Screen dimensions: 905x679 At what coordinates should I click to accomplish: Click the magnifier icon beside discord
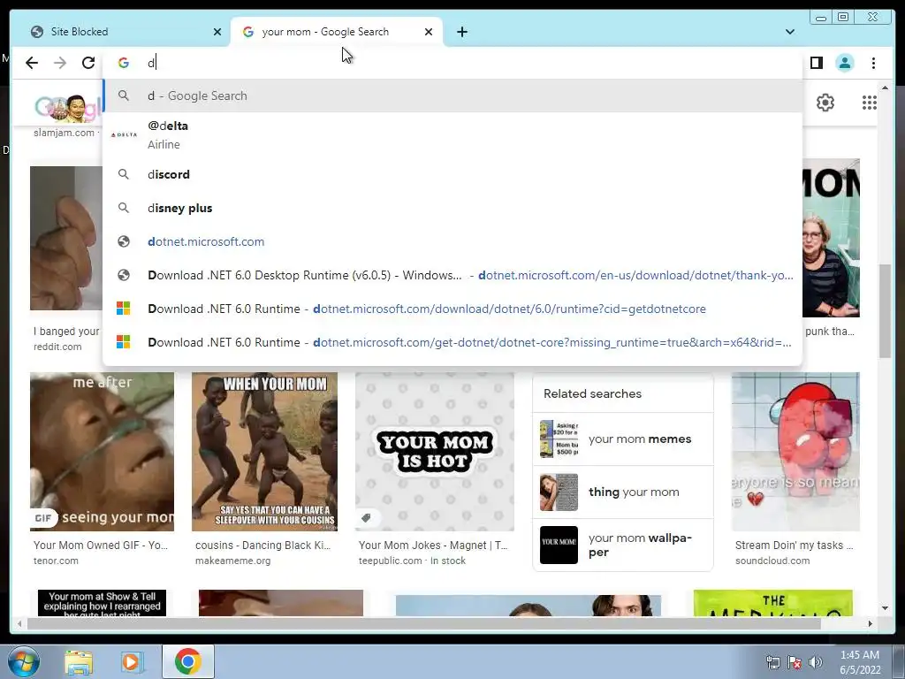pos(124,174)
